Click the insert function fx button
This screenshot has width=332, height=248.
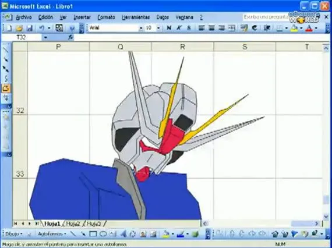point(70,38)
